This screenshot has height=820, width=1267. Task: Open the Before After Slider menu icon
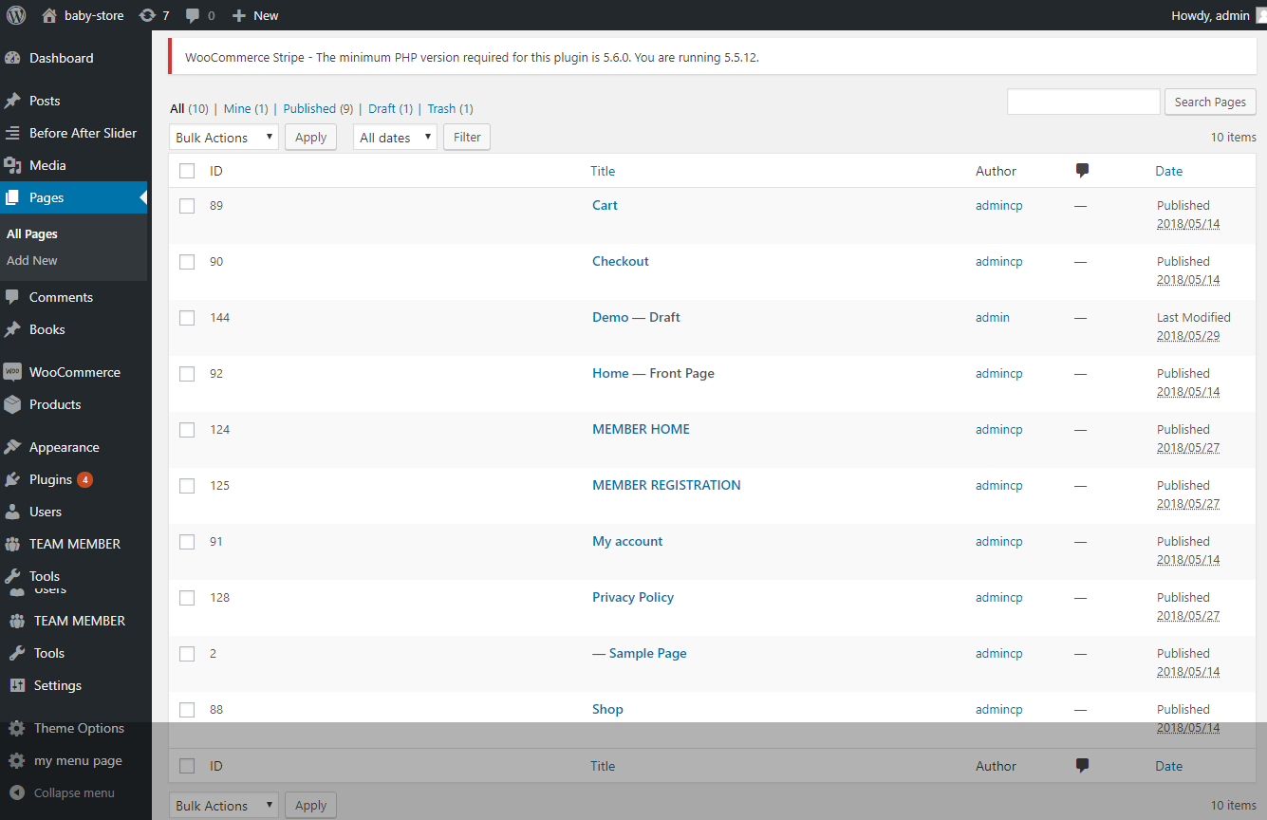(x=12, y=133)
